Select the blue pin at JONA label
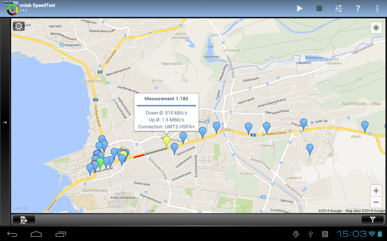Screen dimensions: 387x241 coord(217,127)
